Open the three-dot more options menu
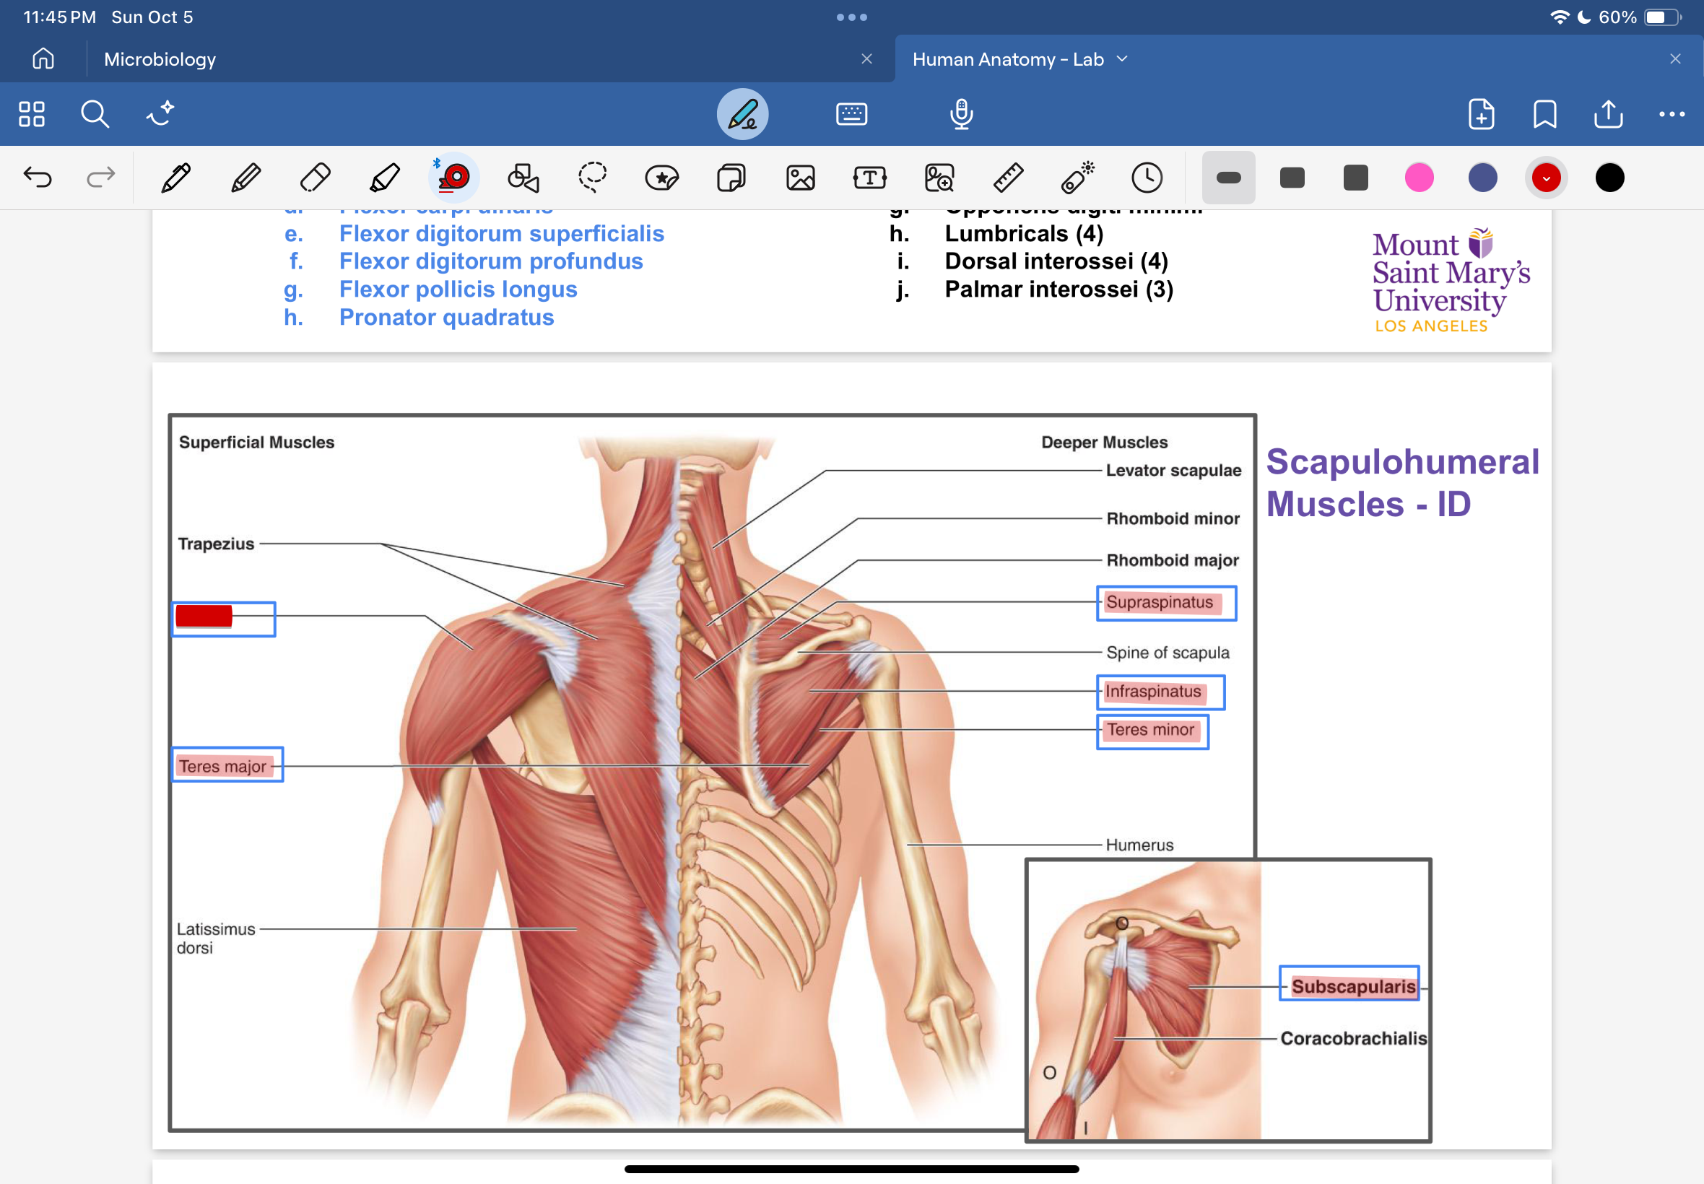This screenshot has width=1704, height=1184. [x=1672, y=114]
